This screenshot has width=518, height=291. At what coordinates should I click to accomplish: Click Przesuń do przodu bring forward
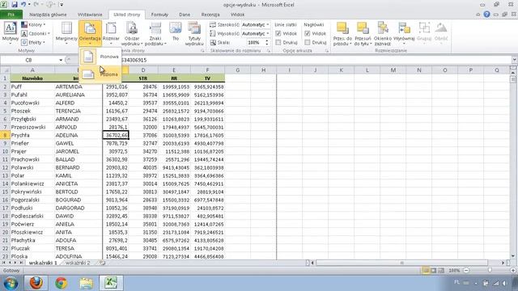tap(342, 34)
